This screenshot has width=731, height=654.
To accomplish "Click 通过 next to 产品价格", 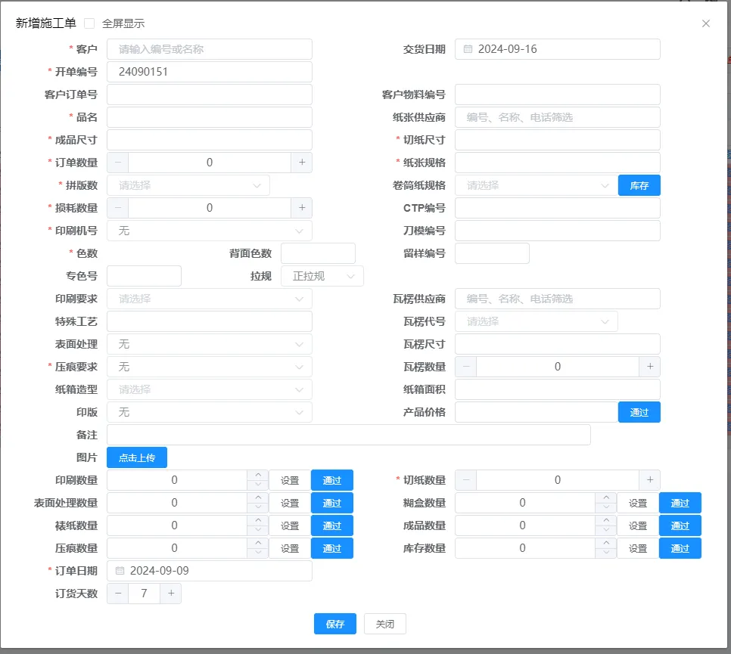I will pyautogui.click(x=639, y=412).
